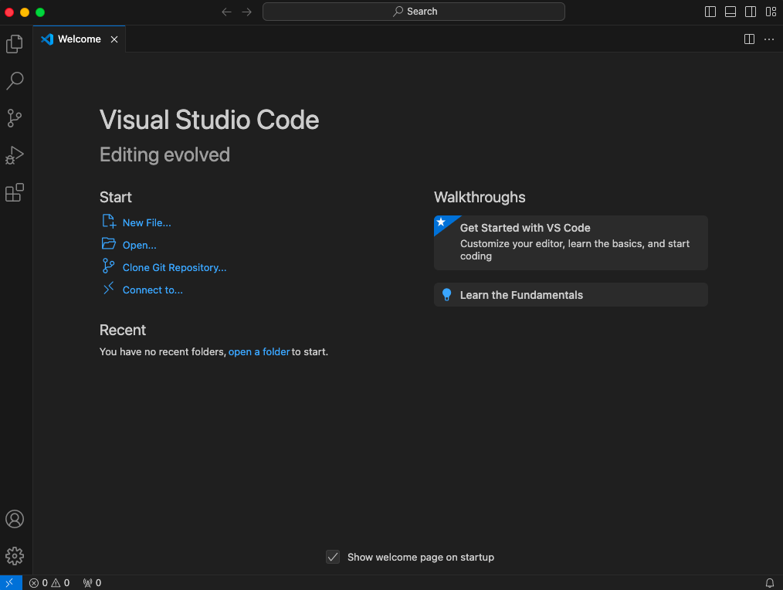Click the green macOS fullscreen button

(40, 12)
